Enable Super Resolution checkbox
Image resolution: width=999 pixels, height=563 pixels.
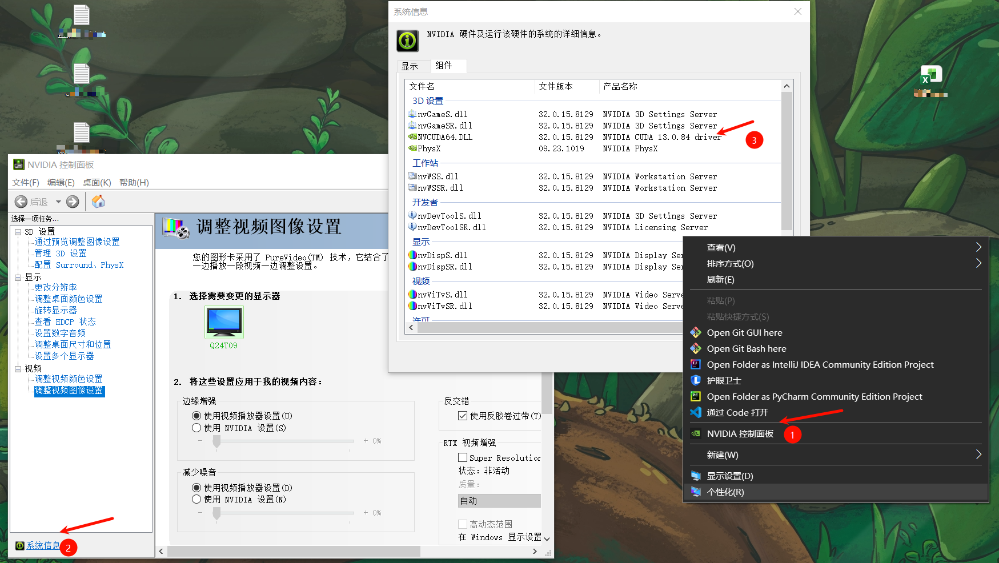[x=463, y=458]
